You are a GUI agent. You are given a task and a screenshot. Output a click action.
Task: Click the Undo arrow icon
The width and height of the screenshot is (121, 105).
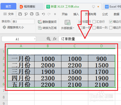pyautogui.click(x=43, y=14)
